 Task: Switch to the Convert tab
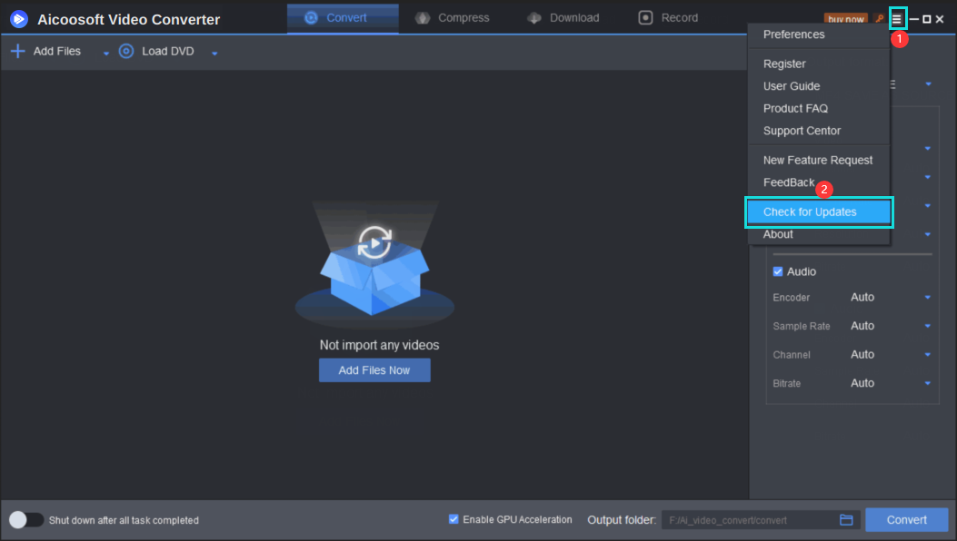coord(343,17)
